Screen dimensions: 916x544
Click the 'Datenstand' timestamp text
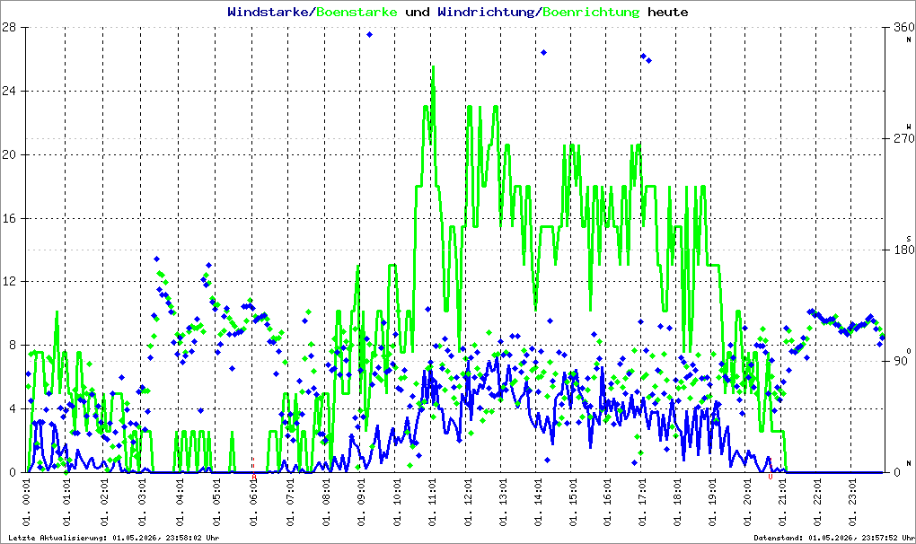[x=834, y=538]
